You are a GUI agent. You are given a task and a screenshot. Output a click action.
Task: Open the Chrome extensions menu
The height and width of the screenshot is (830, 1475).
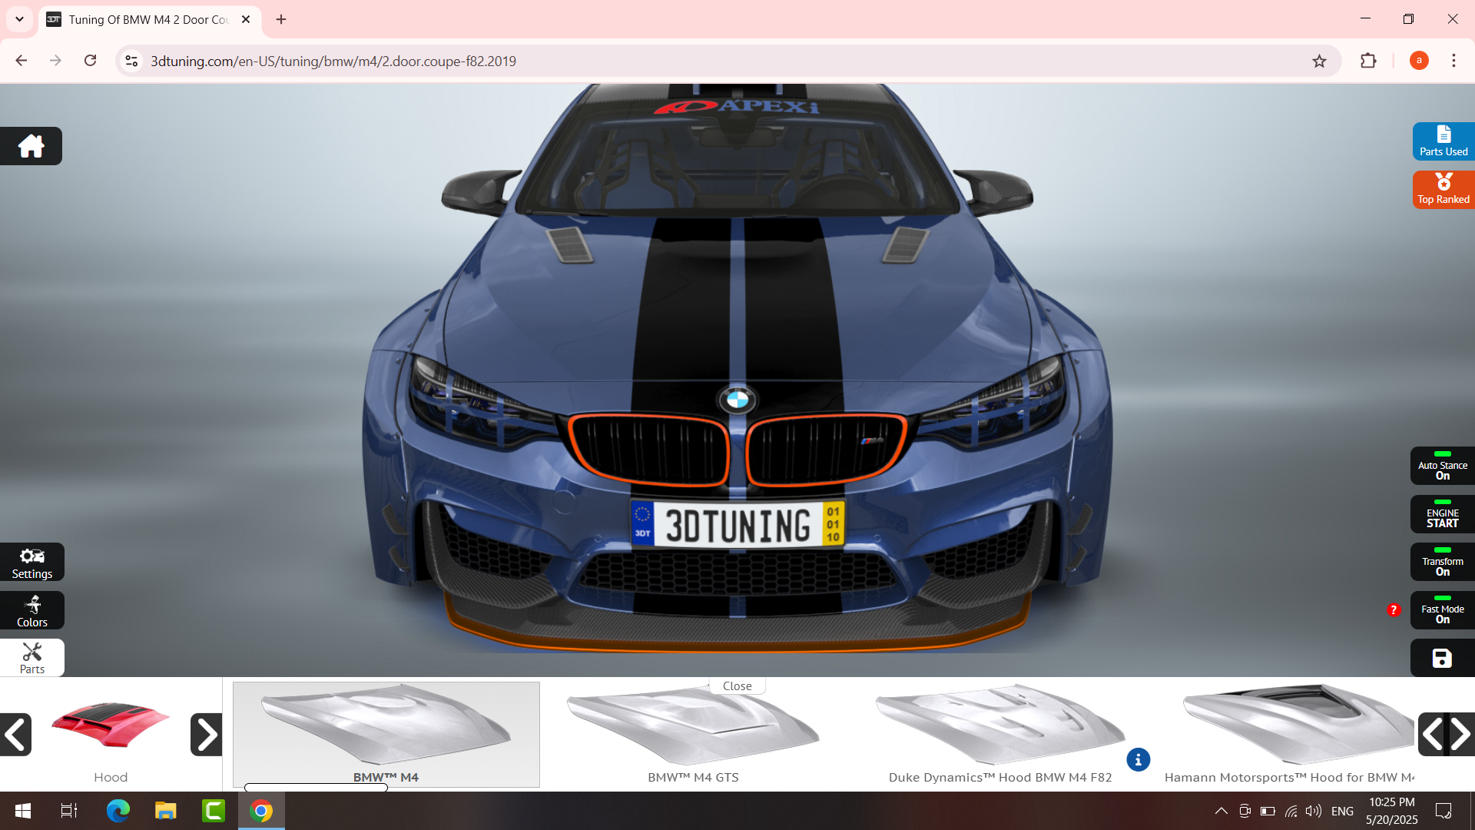pos(1368,61)
